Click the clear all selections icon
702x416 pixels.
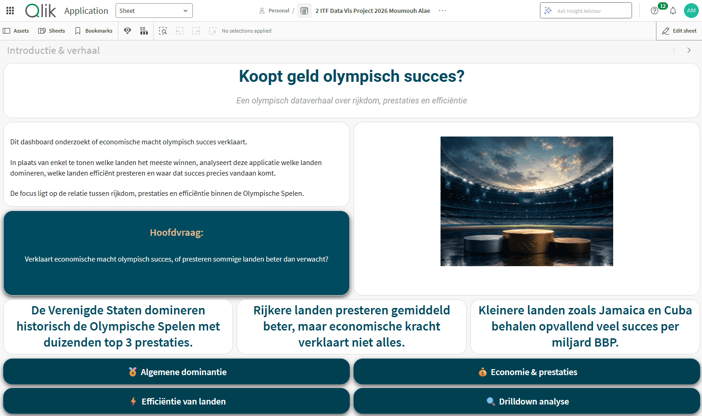[x=212, y=31]
